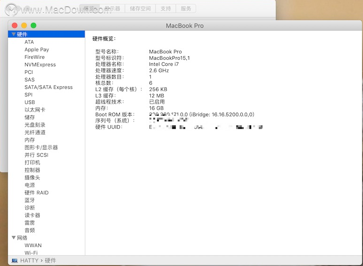Viewport: 363px width, 266px height.
Task: Open 内存 memory entry in sidebar
Action: tap(30, 140)
